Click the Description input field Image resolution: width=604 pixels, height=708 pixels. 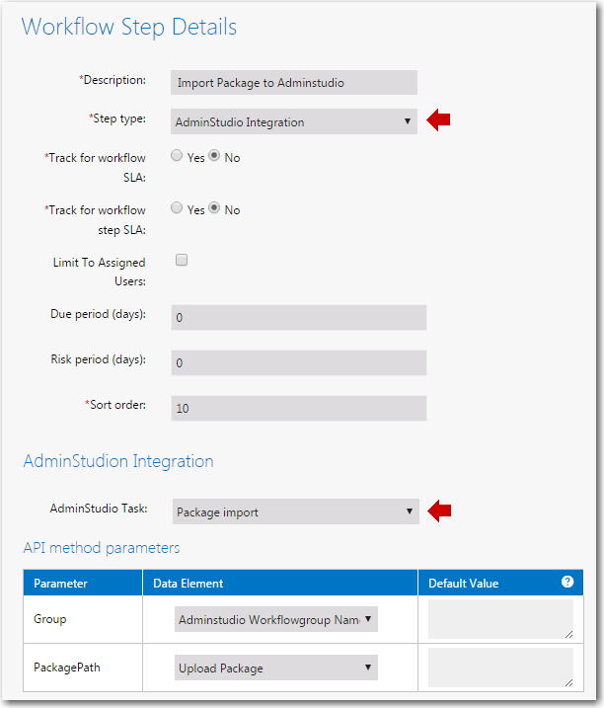pyautogui.click(x=294, y=83)
